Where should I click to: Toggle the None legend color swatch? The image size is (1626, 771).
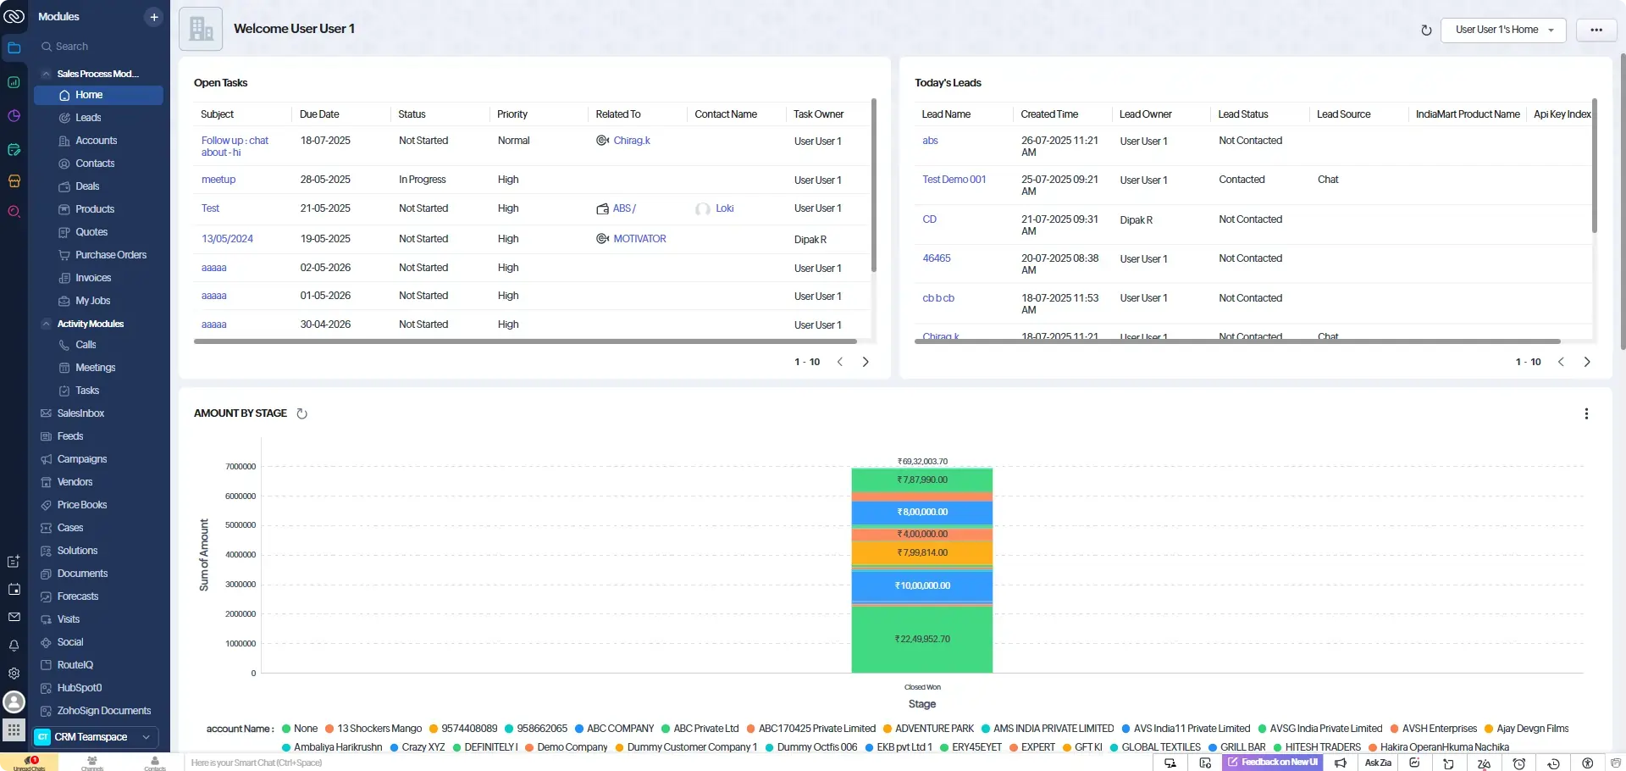tap(286, 729)
